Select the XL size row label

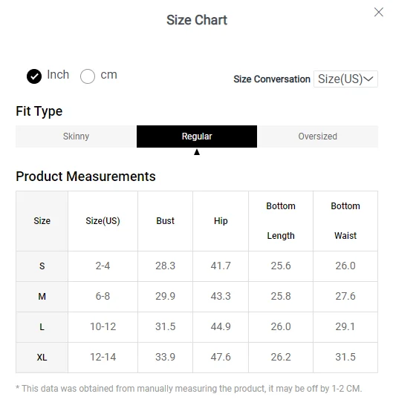42,358
